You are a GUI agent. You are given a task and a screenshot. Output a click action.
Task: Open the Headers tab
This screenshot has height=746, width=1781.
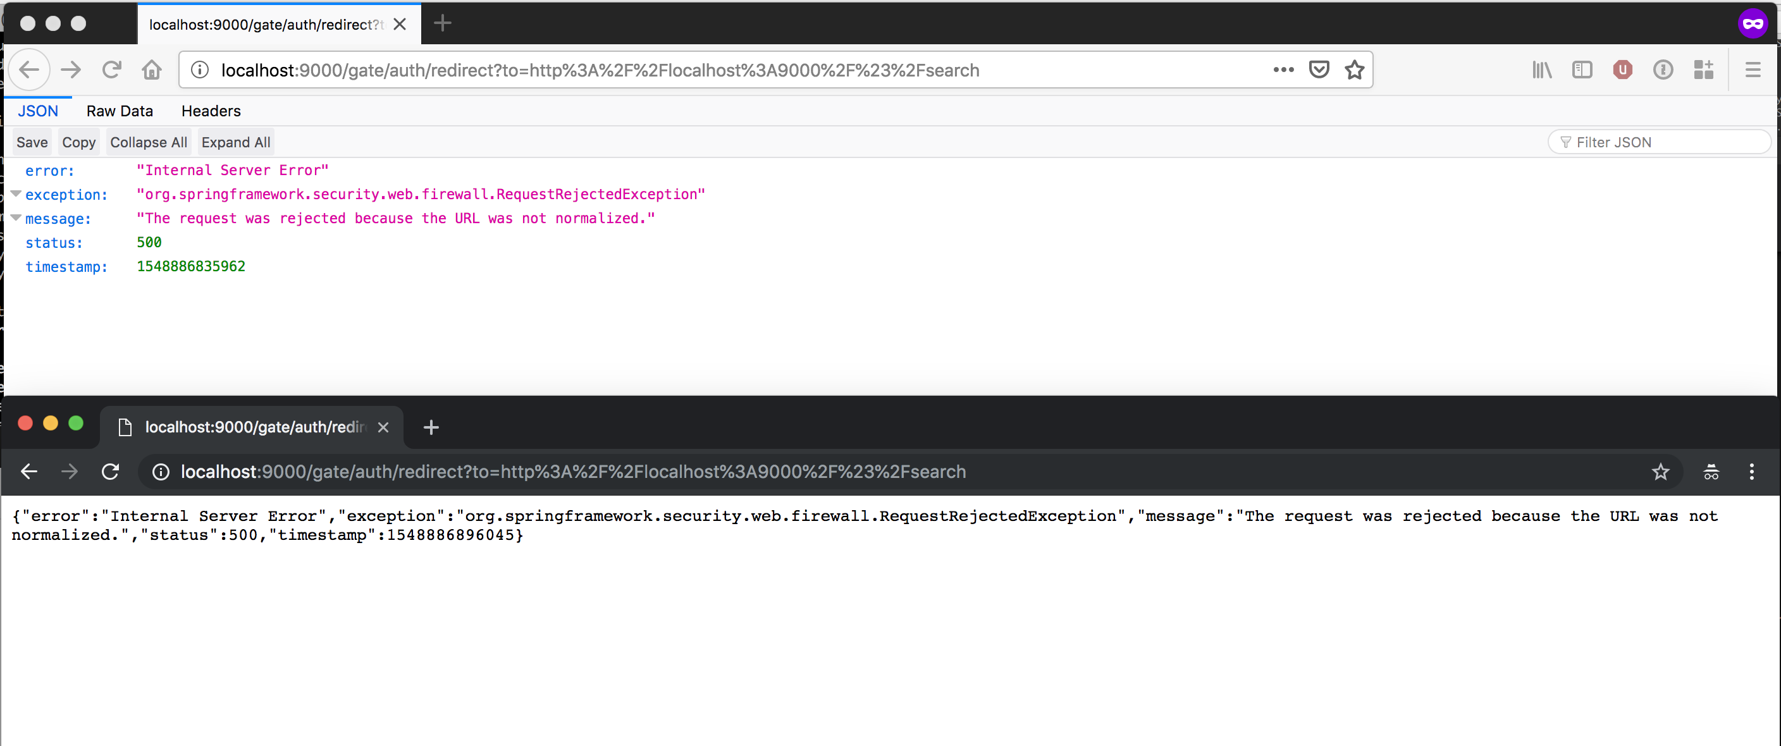pyautogui.click(x=210, y=111)
